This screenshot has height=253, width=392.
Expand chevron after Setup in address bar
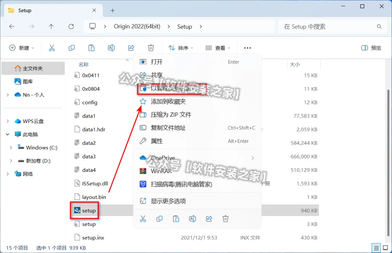pos(201,26)
